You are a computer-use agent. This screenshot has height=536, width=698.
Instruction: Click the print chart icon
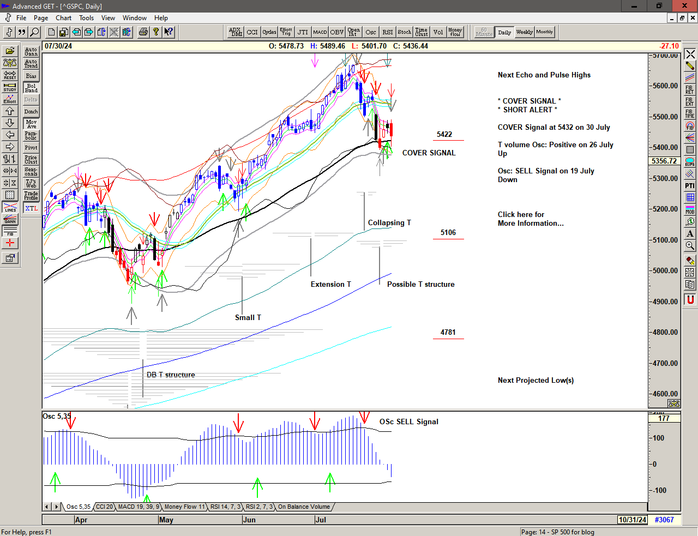click(143, 32)
